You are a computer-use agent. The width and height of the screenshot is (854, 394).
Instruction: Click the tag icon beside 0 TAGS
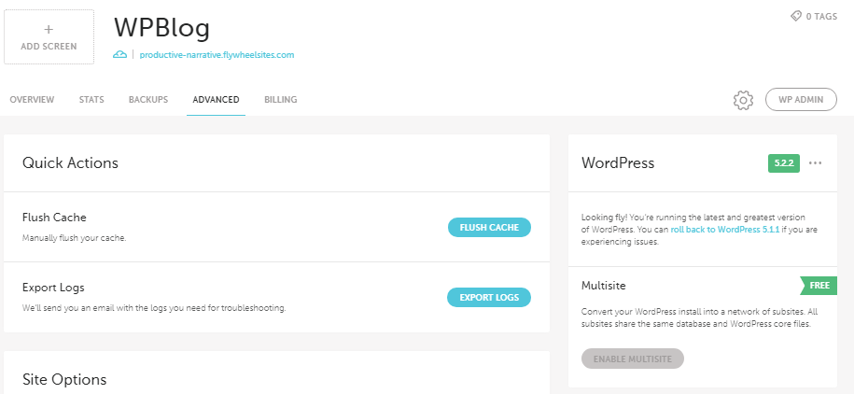pos(796,17)
